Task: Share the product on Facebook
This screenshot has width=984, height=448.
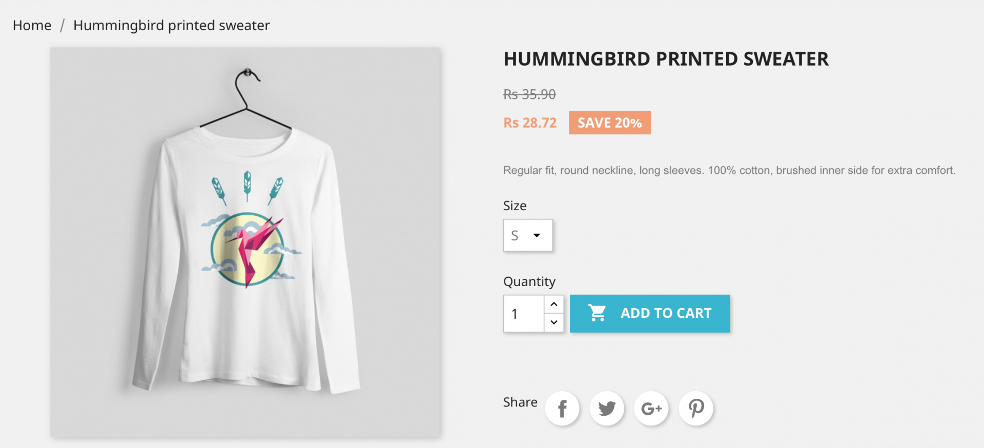Action: click(x=562, y=409)
